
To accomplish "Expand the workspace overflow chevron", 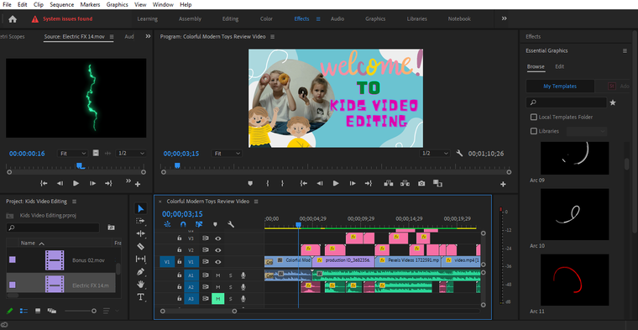I will (505, 18).
